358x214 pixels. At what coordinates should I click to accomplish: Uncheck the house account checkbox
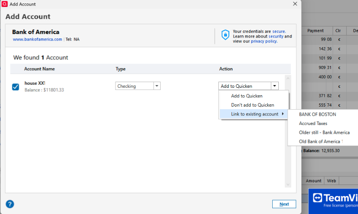pos(15,87)
